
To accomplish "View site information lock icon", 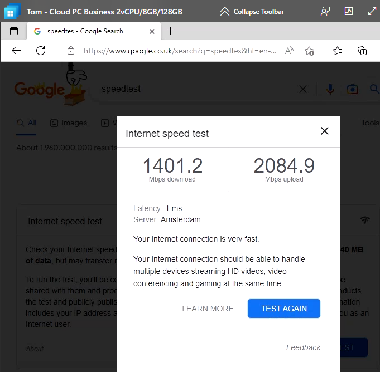I will click(x=71, y=51).
